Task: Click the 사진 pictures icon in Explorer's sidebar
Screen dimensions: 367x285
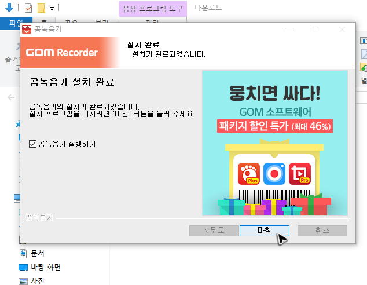Action: pos(23,282)
